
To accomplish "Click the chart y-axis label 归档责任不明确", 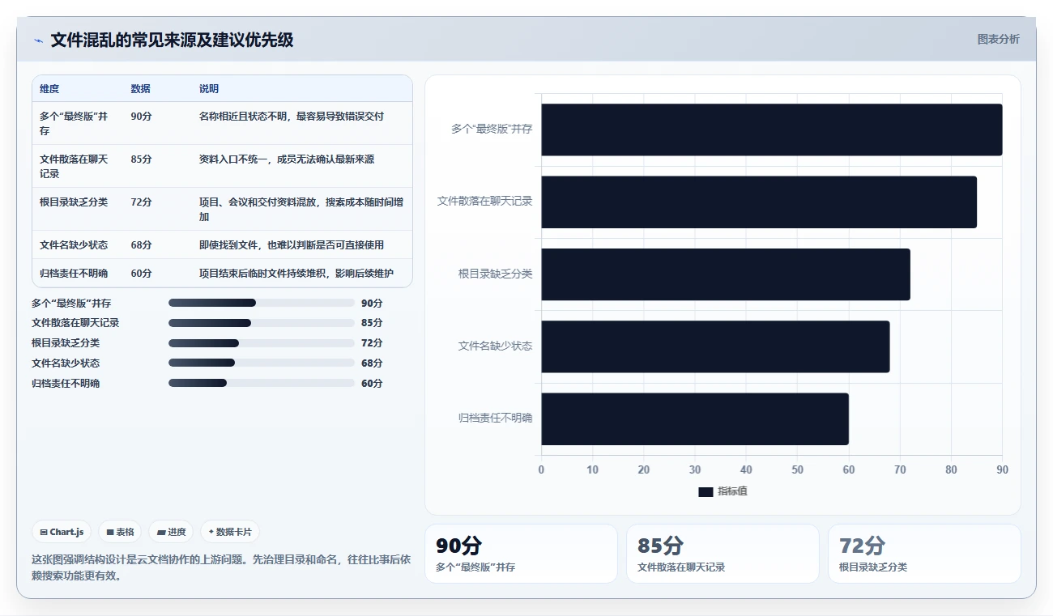I will pyautogui.click(x=496, y=418).
